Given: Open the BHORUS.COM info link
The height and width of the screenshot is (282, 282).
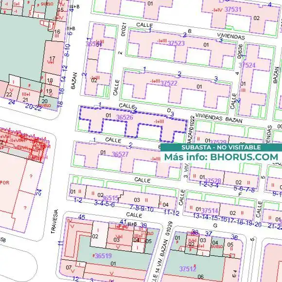Looking at the screenshot, I should 244,157.
